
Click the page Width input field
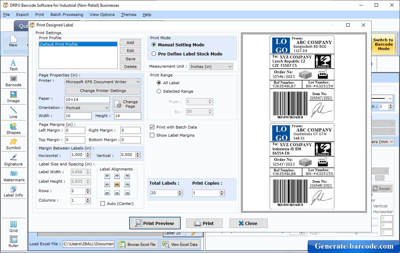(x=78, y=116)
